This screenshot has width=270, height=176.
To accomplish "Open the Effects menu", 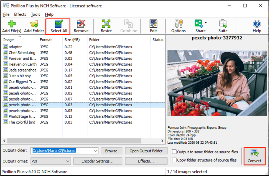I will click(20, 14).
